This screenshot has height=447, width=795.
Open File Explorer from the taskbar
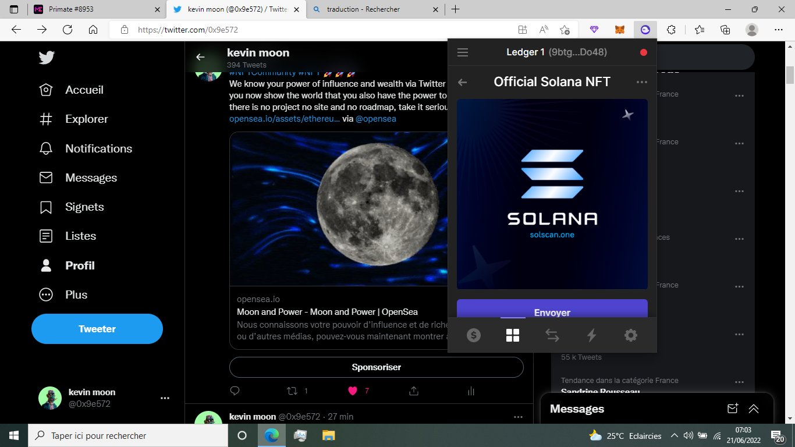(x=328, y=435)
